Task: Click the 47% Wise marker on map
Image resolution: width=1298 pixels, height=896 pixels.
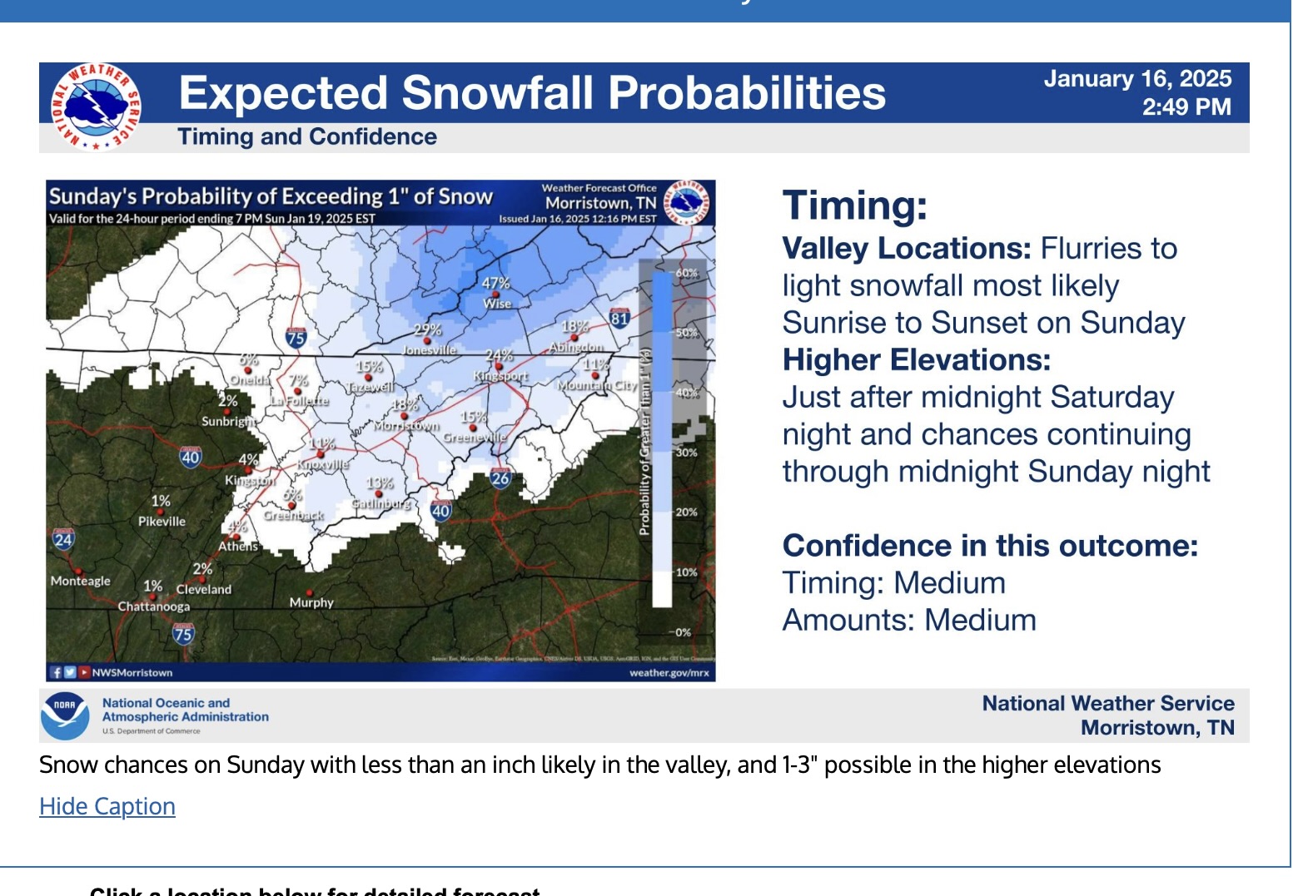Action: pyautogui.click(x=497, y=293)
